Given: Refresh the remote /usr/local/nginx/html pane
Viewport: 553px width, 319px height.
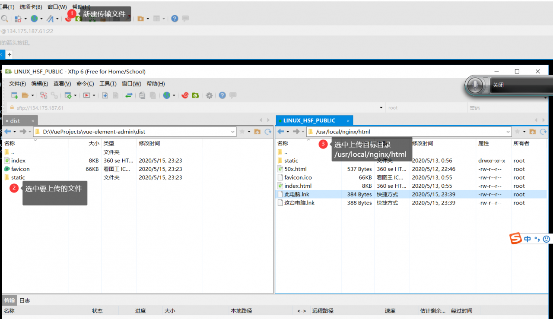Looking at the screenshot, I should click(x=542, y=132).
